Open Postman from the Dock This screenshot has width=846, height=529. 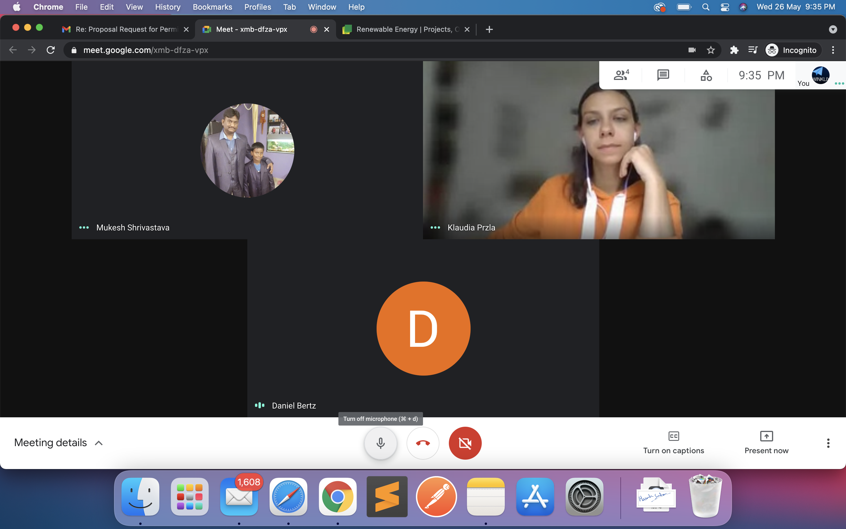tap(436, 496)
